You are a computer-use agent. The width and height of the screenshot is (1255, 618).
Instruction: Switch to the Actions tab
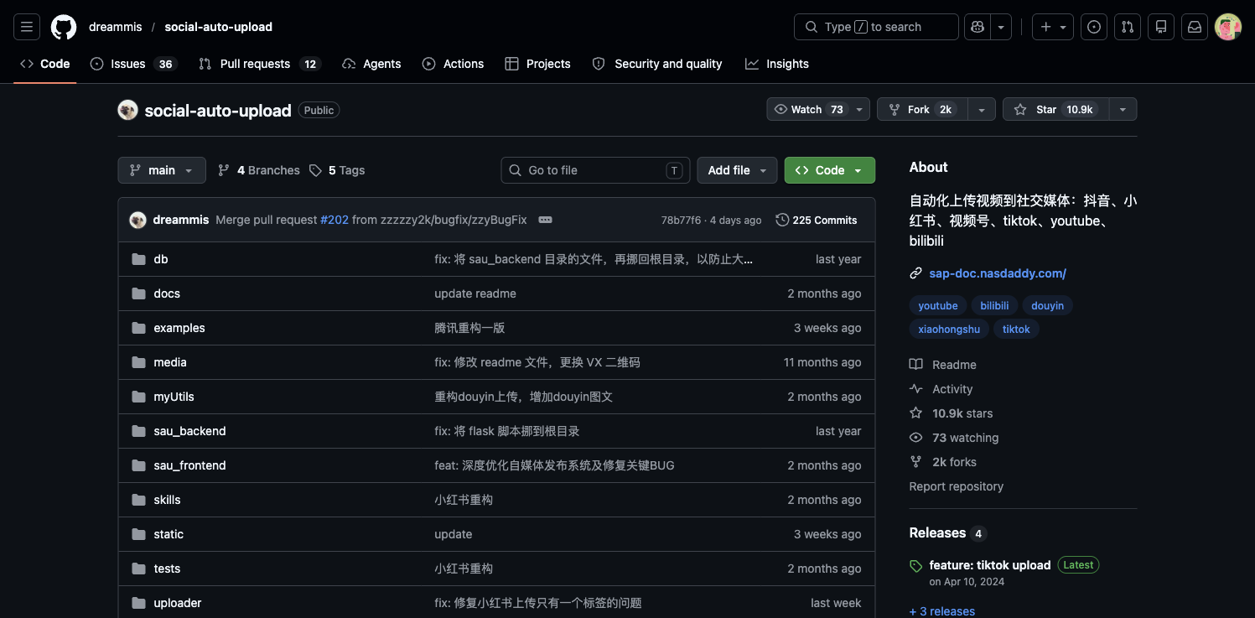tap(453, 64)
